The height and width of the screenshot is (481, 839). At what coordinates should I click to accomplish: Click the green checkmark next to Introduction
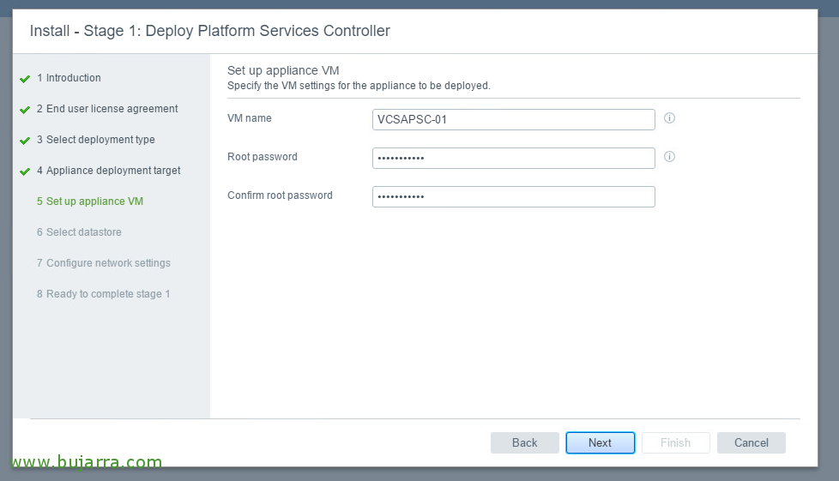point(25,79)
